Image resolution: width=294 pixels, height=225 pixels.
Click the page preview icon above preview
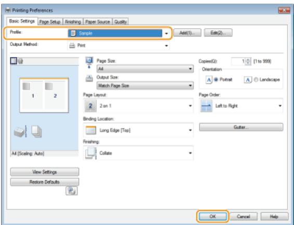[14, 61]
